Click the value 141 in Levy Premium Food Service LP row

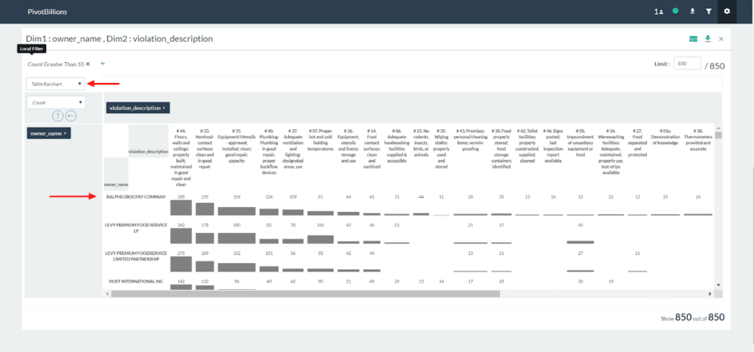321,225
